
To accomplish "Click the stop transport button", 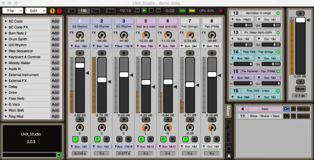I will point(151,11).
